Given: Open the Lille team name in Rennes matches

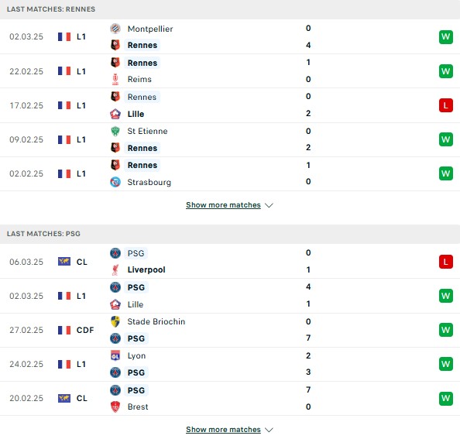Looking at the screenshot, I should tap(136, 114).
